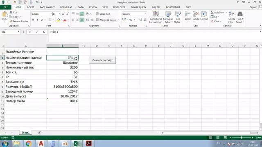Click the Insert Function fx icon
Screen dimensions: 262x147
[44, 32]
